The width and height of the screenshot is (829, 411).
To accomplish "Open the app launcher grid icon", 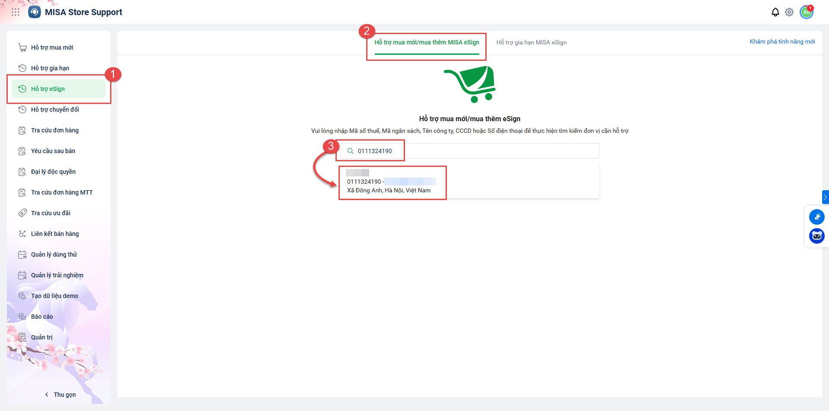I will pyautogui.click(x=16, y=12).
